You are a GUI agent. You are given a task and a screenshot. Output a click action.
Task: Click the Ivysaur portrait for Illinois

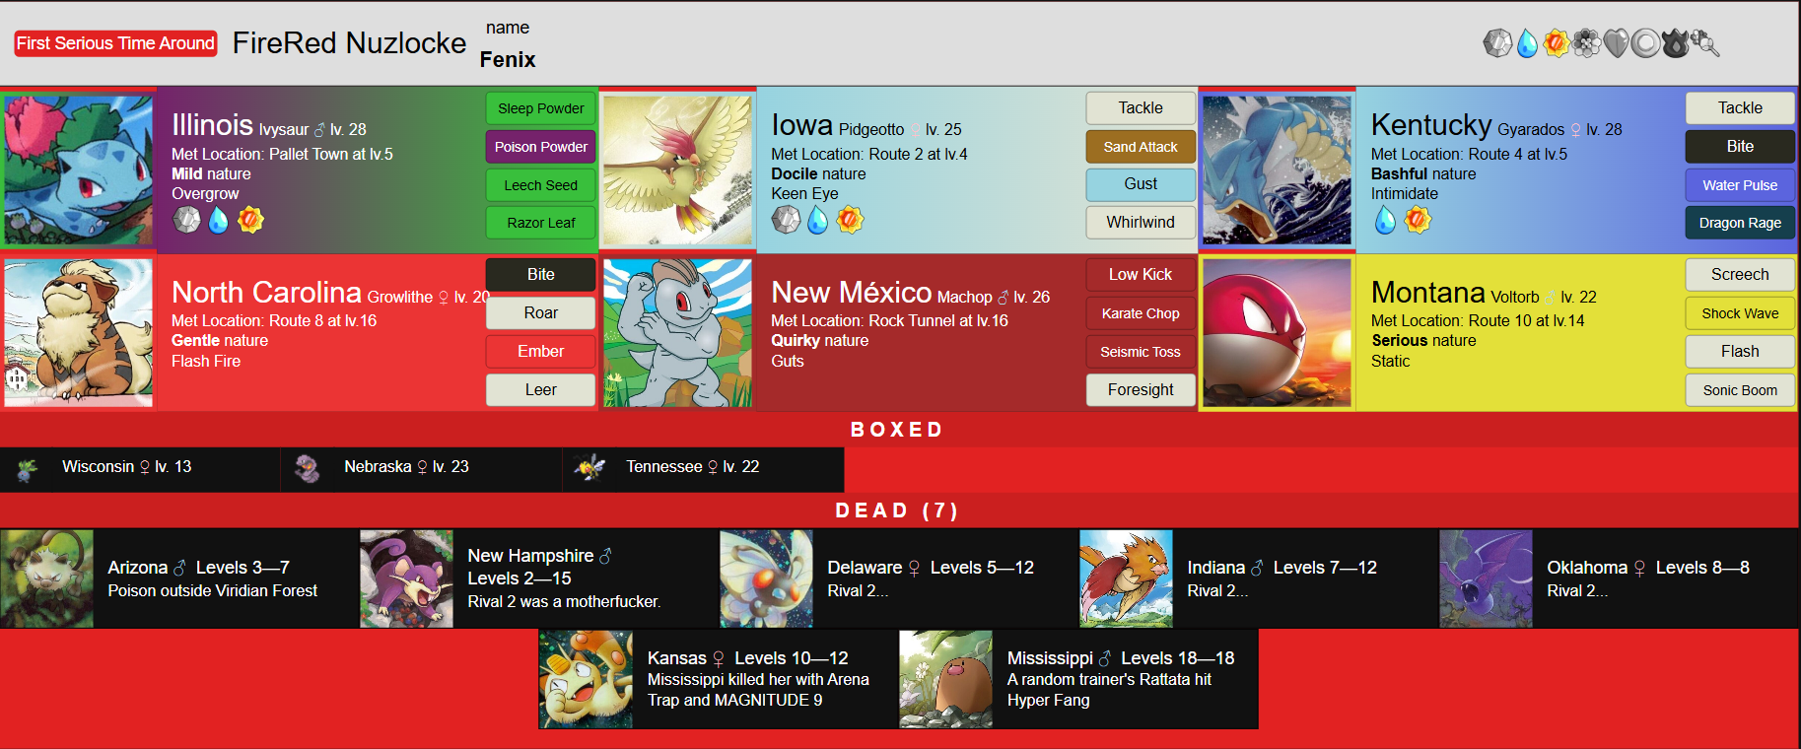coord(79,170)
